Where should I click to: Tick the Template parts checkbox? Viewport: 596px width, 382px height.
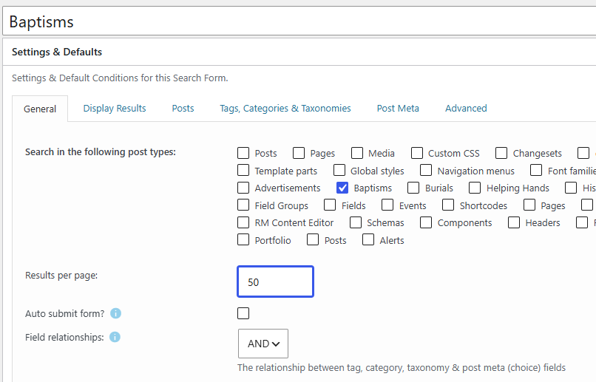[243, 170]
